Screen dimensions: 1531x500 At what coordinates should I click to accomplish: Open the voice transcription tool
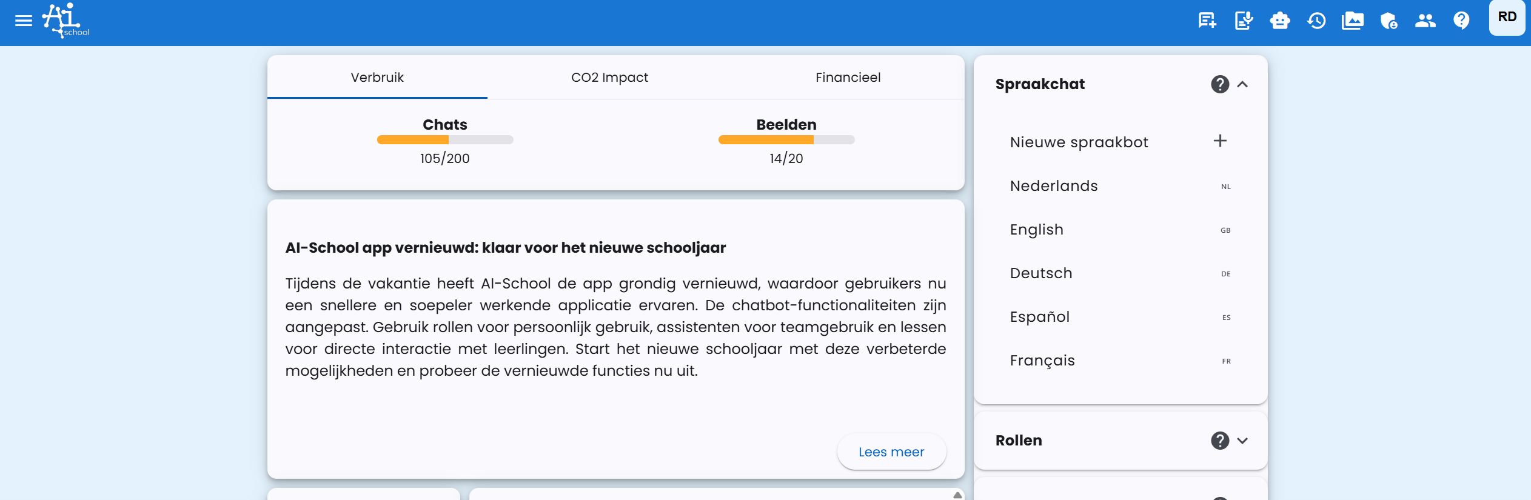click(1243, 21)
